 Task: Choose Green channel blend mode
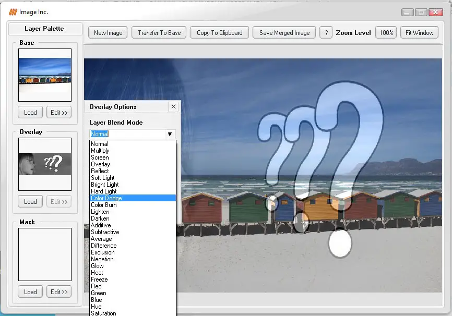133,293
